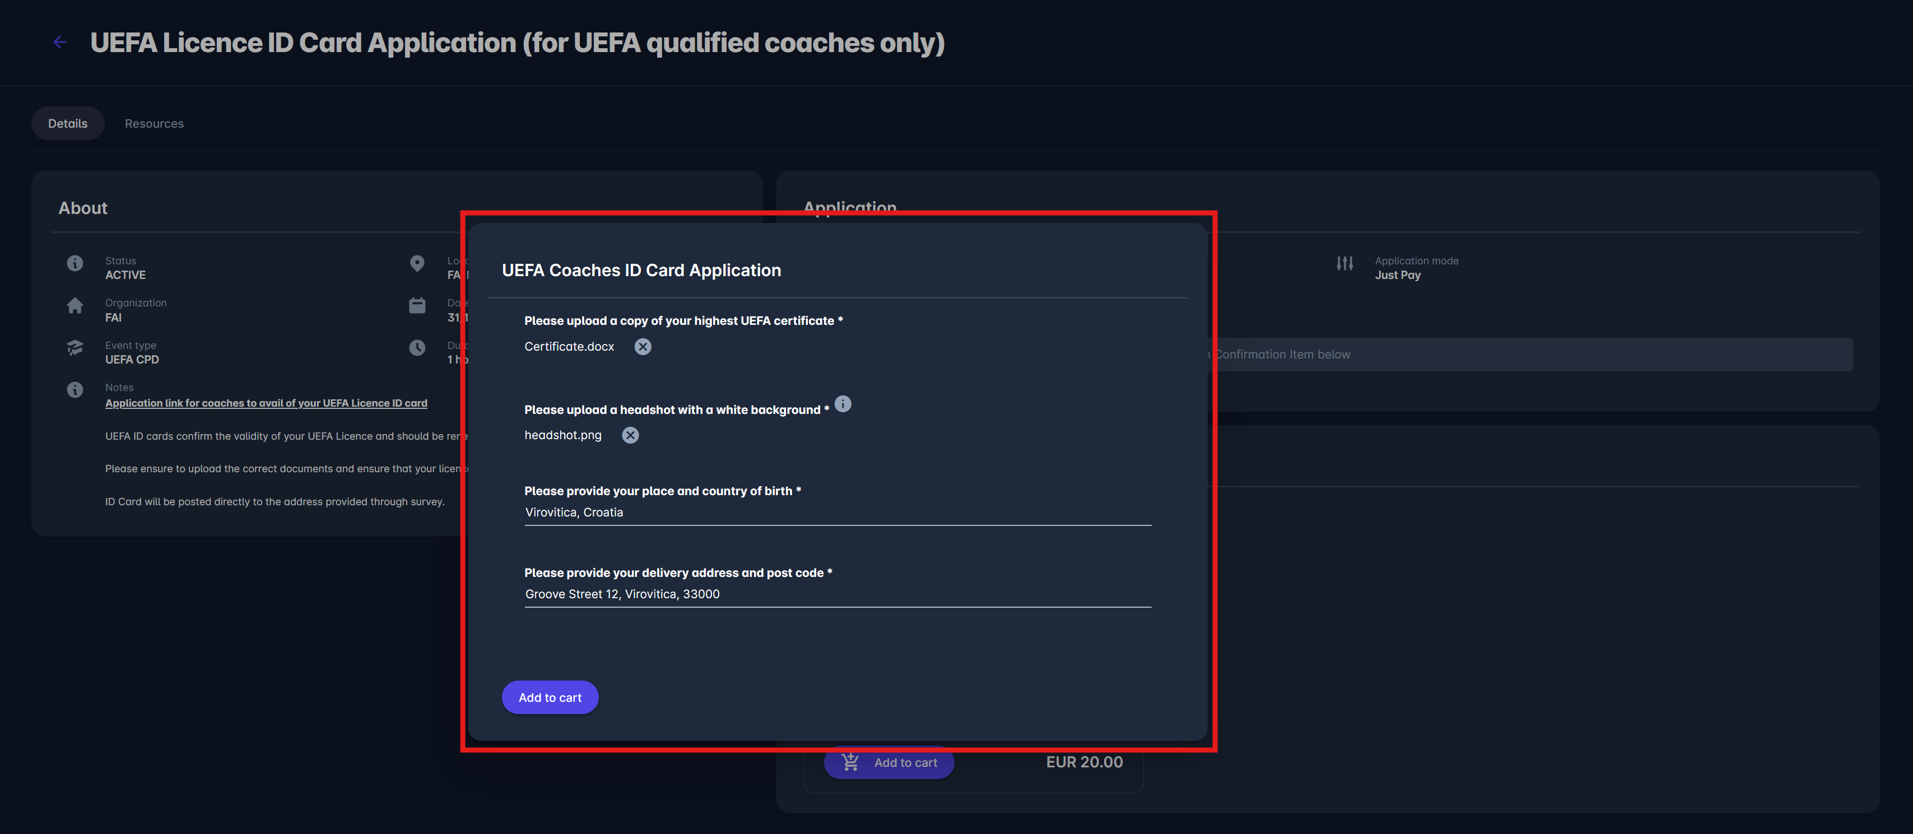This screenshot has height=834, width=1913.
Task: Click the Application mode sliders icon
Action: tap(1344, 263)
